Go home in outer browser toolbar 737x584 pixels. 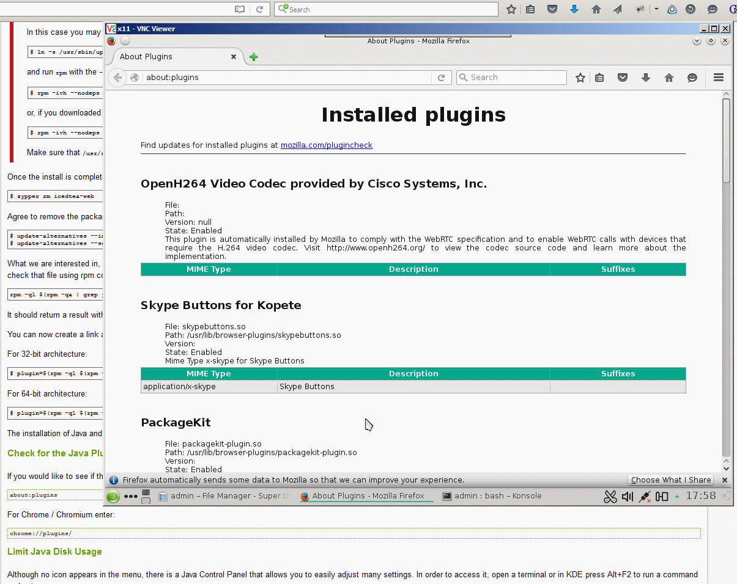click(596, 9)
